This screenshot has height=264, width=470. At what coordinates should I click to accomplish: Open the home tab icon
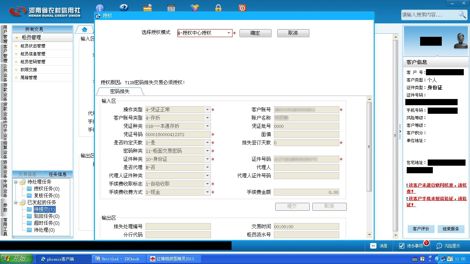click(84, 29)
